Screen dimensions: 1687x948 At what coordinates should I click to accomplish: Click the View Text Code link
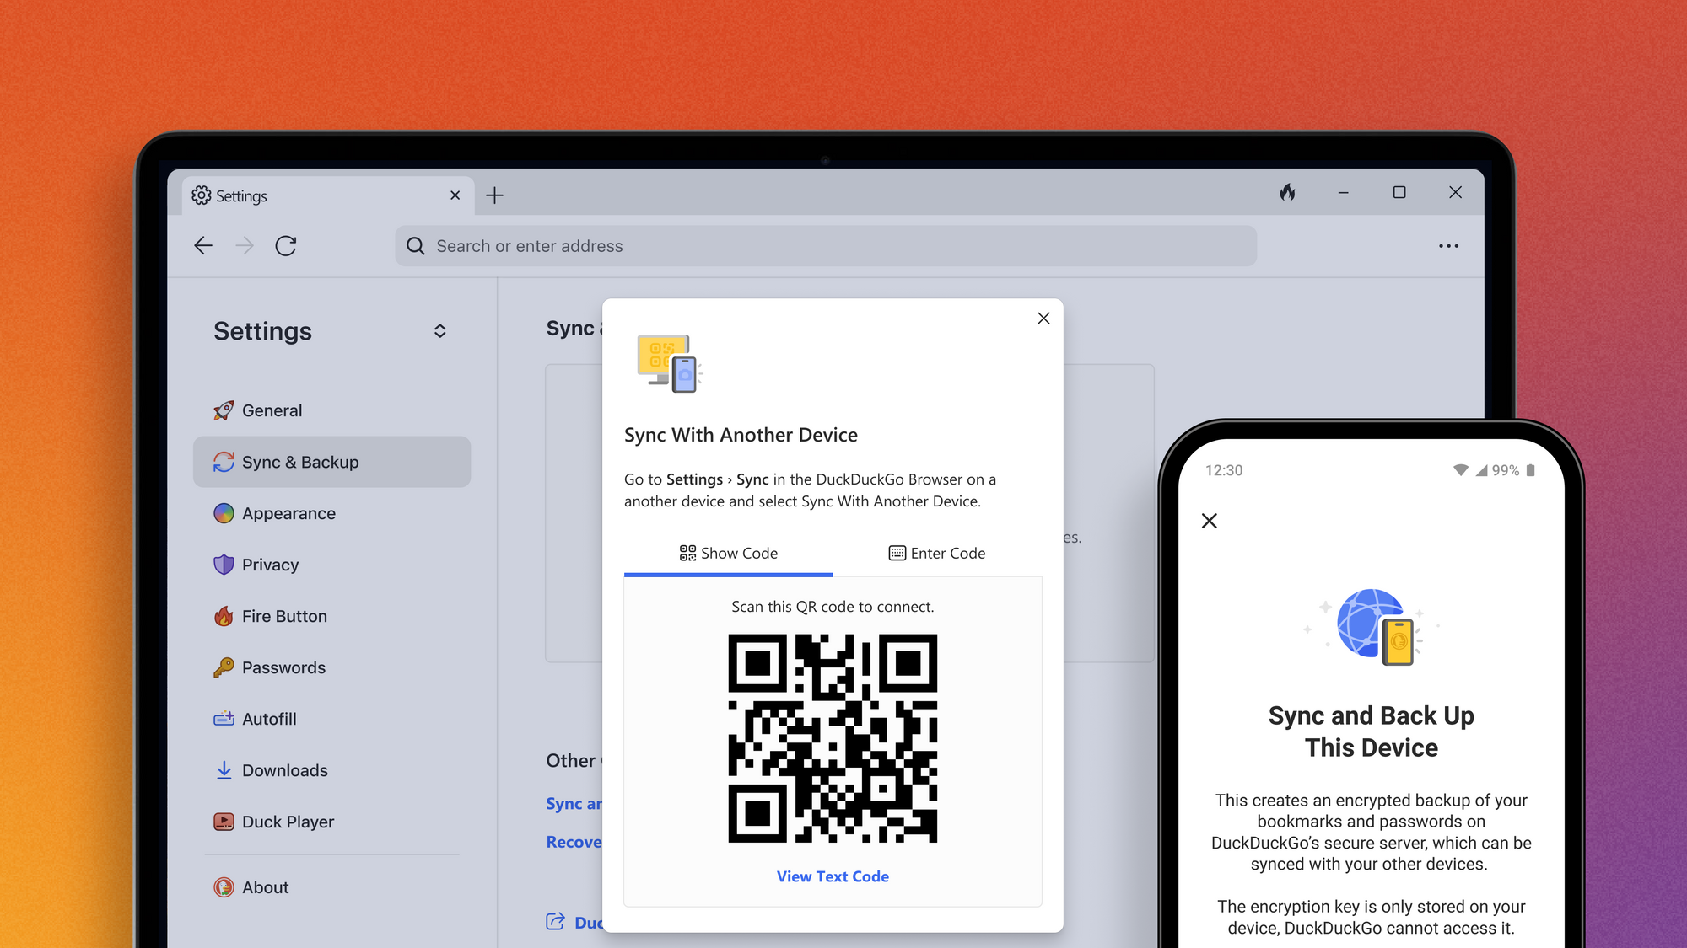[833, 876]
